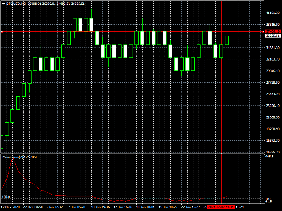Click the 27728.50 price axis value

(273, 82)
